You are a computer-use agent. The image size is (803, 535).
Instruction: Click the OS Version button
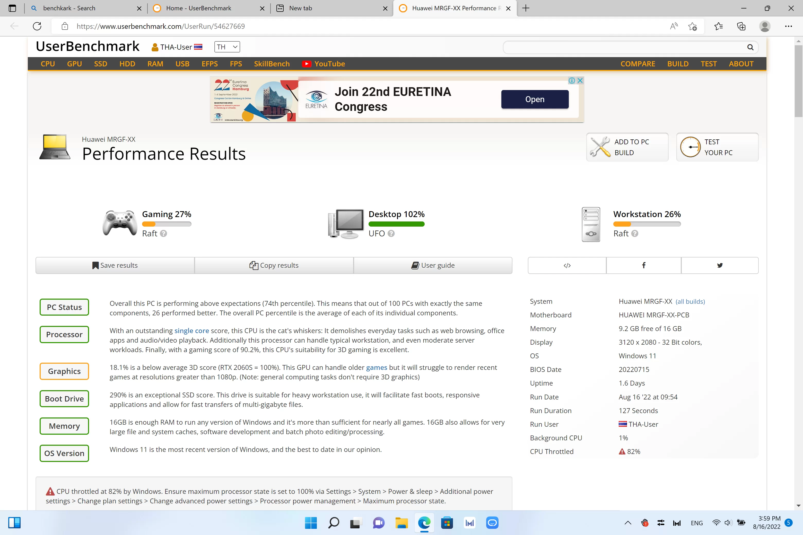pyautogui.click(x=64, y=453)
